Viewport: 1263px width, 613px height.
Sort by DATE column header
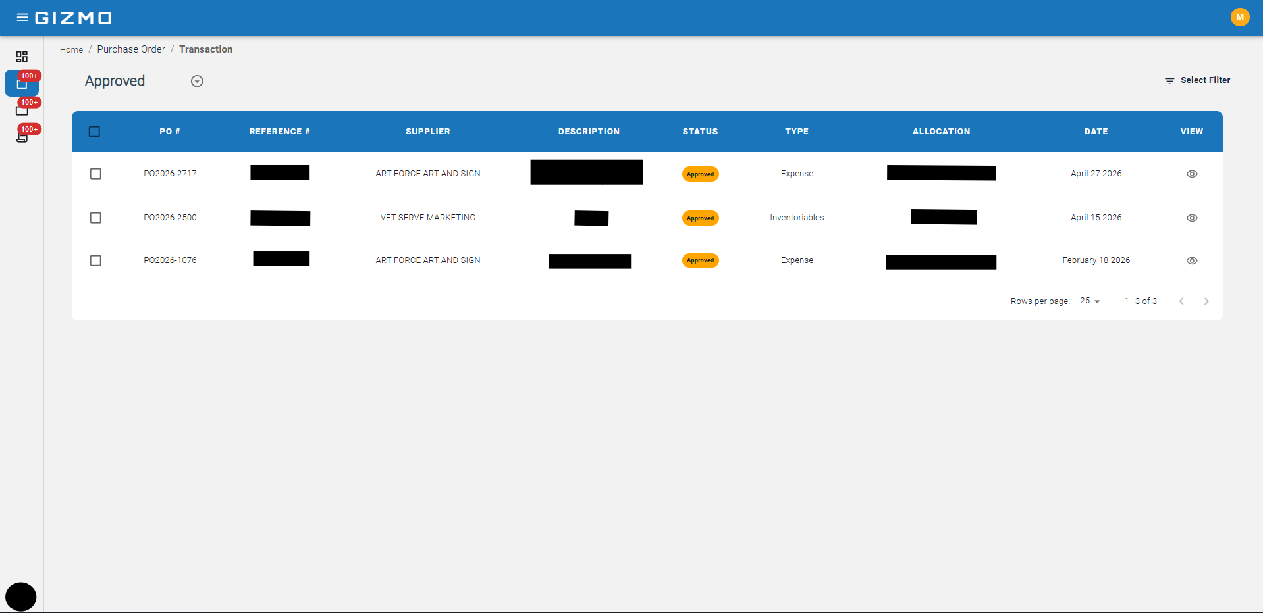point(1096,132)
